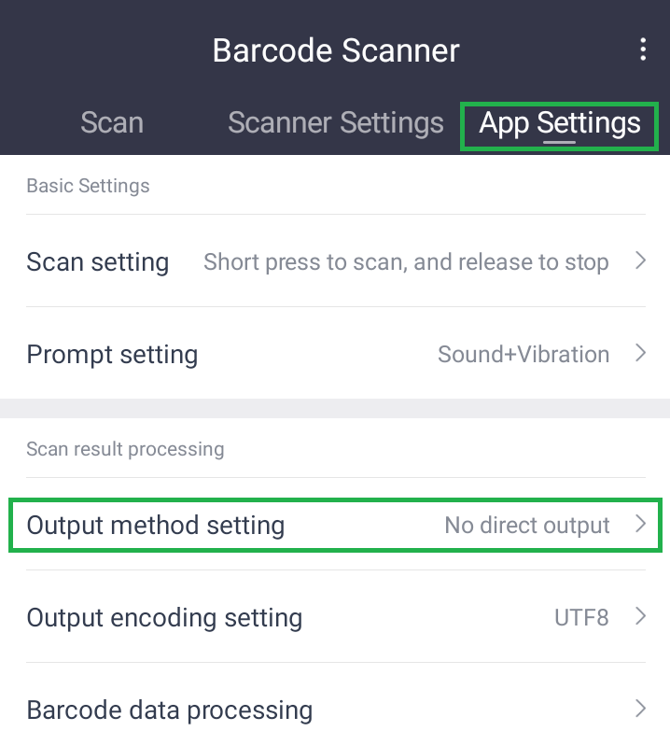Click the "No direct output" value

(527, 526)
